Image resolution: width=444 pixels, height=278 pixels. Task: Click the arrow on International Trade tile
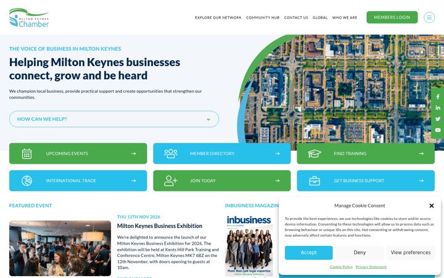(x=134, y=180)
